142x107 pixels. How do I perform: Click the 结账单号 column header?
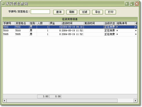coord(125,23)
